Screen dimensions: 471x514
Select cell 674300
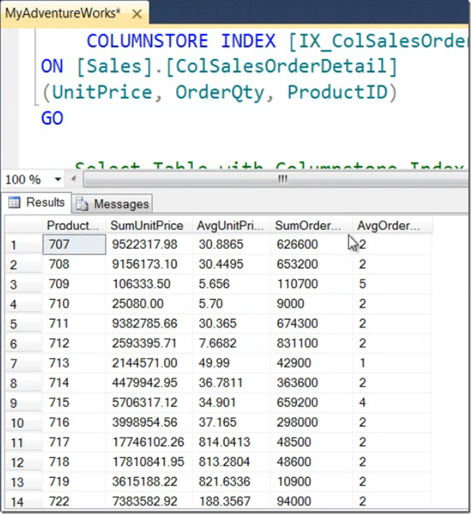(312, 324)
